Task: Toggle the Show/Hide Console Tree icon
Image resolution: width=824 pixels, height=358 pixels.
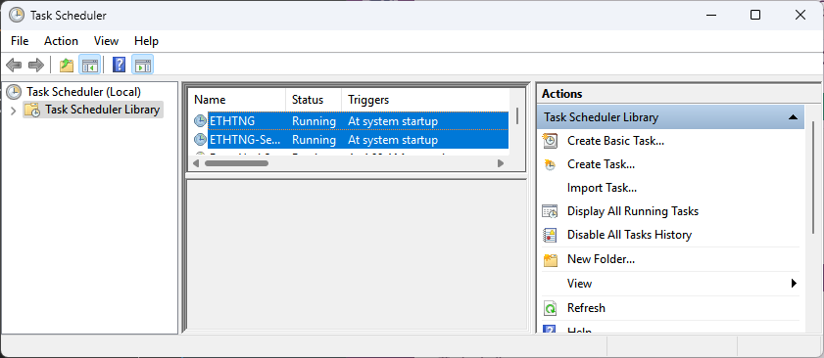Action: (90, 66)
